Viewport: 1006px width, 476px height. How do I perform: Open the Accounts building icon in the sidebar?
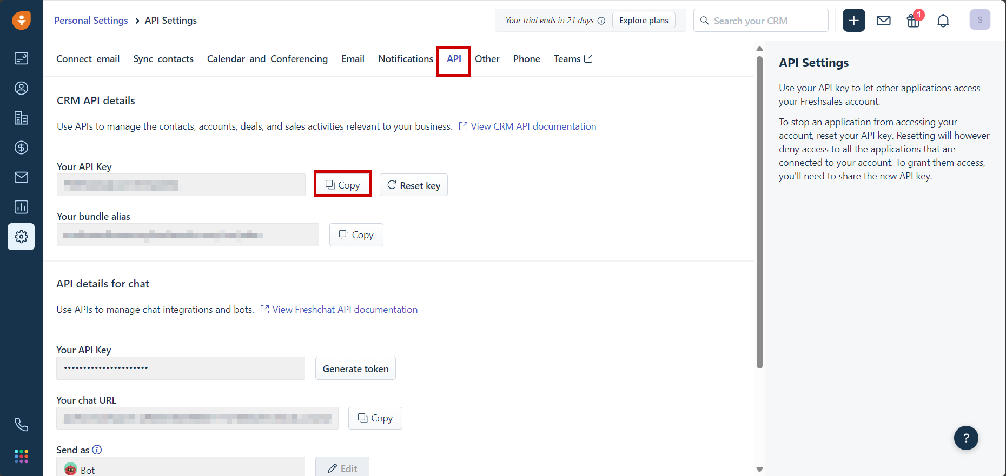[21, 118]
